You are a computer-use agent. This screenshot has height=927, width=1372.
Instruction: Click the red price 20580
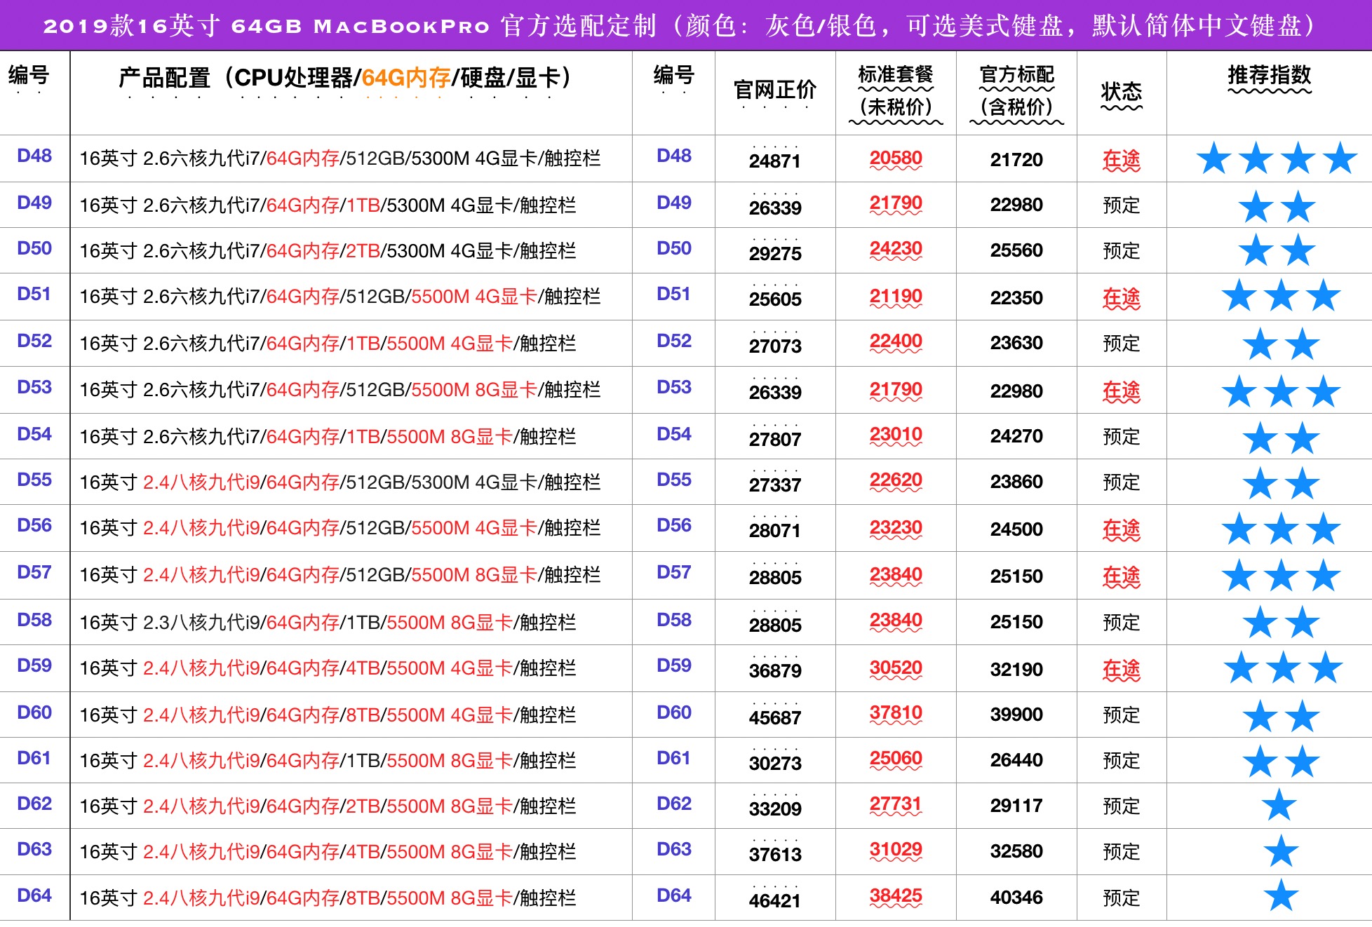[896, 158]
